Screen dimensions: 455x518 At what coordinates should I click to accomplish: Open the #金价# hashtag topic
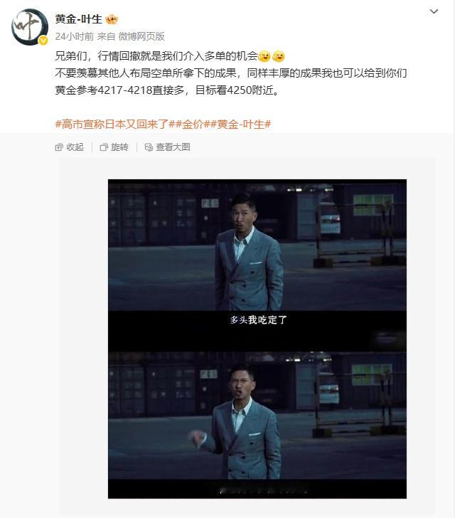(192, 125)
